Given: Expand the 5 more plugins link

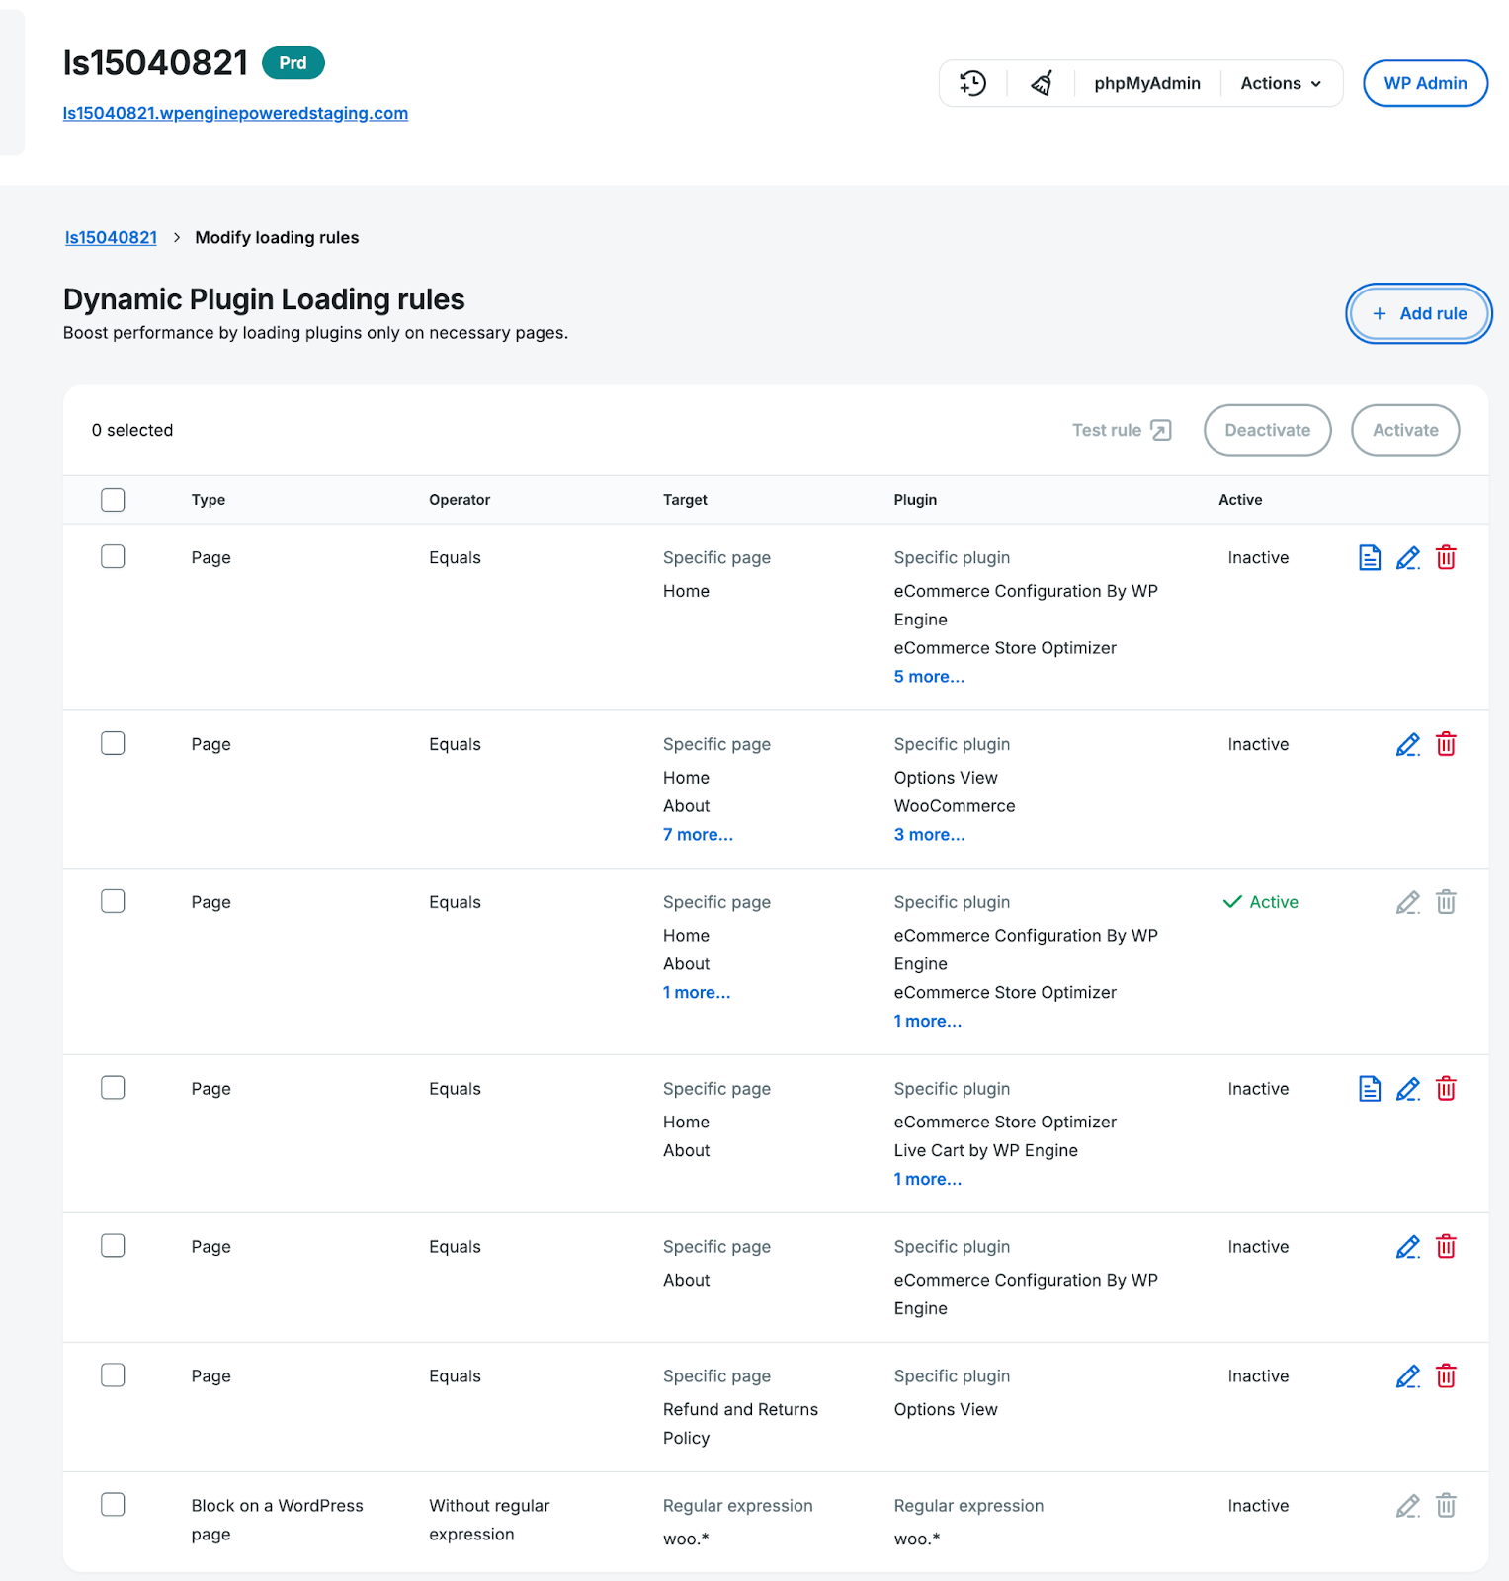Looking at the screenshot, I should [929, 677].
